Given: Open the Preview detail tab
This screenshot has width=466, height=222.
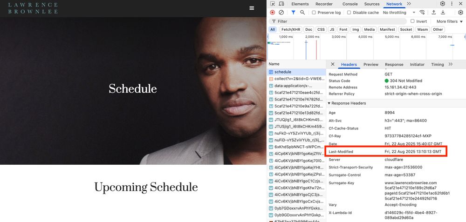Looking at the screenshot, I should [371, 64].
